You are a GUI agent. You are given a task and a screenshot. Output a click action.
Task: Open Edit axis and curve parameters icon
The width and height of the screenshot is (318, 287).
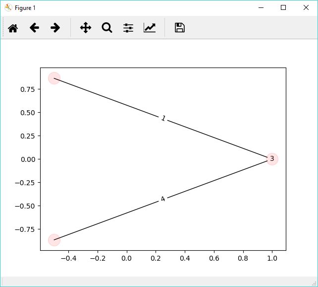(x=150, y=28)
